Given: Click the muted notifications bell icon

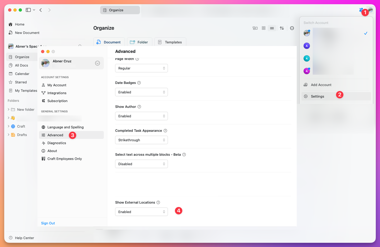Looking at the screenshot, I should coord(361,10).
